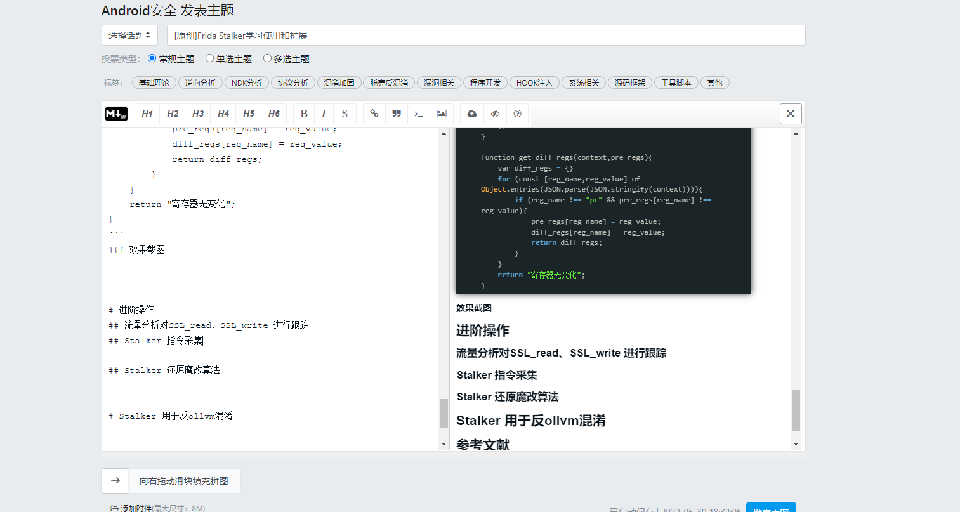Select the 系统相关 tag

584,82
